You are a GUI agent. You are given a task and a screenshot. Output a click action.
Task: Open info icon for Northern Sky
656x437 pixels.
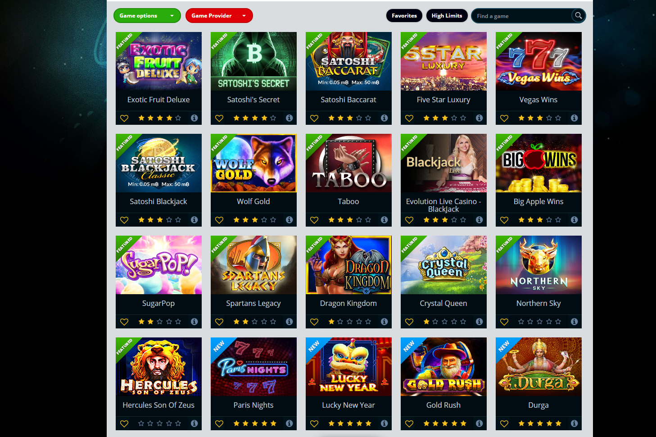[574, 322]
